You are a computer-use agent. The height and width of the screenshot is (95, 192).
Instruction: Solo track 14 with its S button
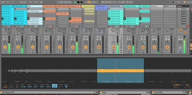click(x=129, y=50)
